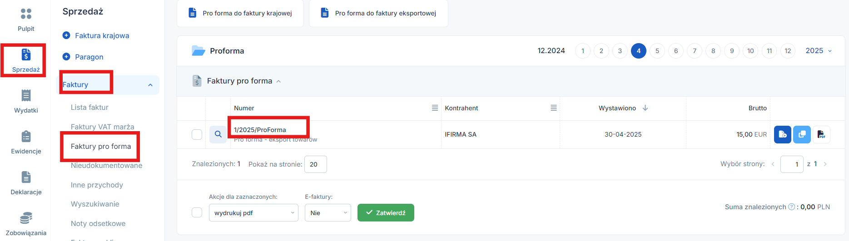Viewport: 849px width, 241px height.
Task: Open the Wydatki section icon
Action: point(26,96)
